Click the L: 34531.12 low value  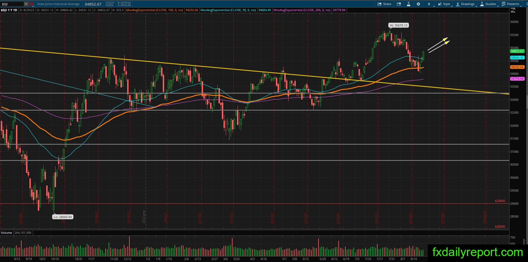(x=83, y=10)
